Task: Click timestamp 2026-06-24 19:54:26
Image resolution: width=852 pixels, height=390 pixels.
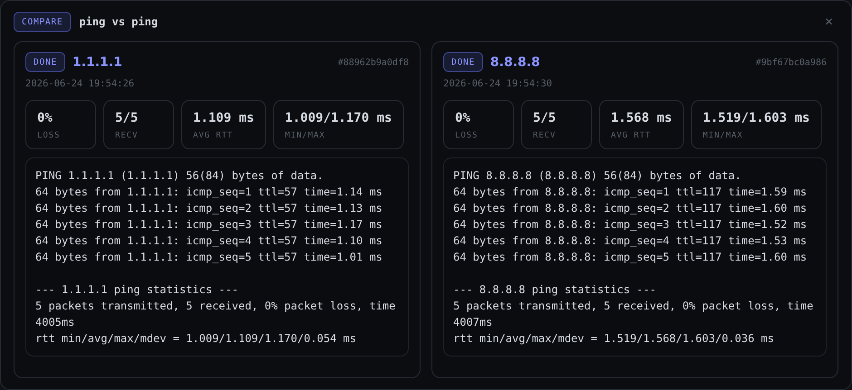Action: (80, 83)
